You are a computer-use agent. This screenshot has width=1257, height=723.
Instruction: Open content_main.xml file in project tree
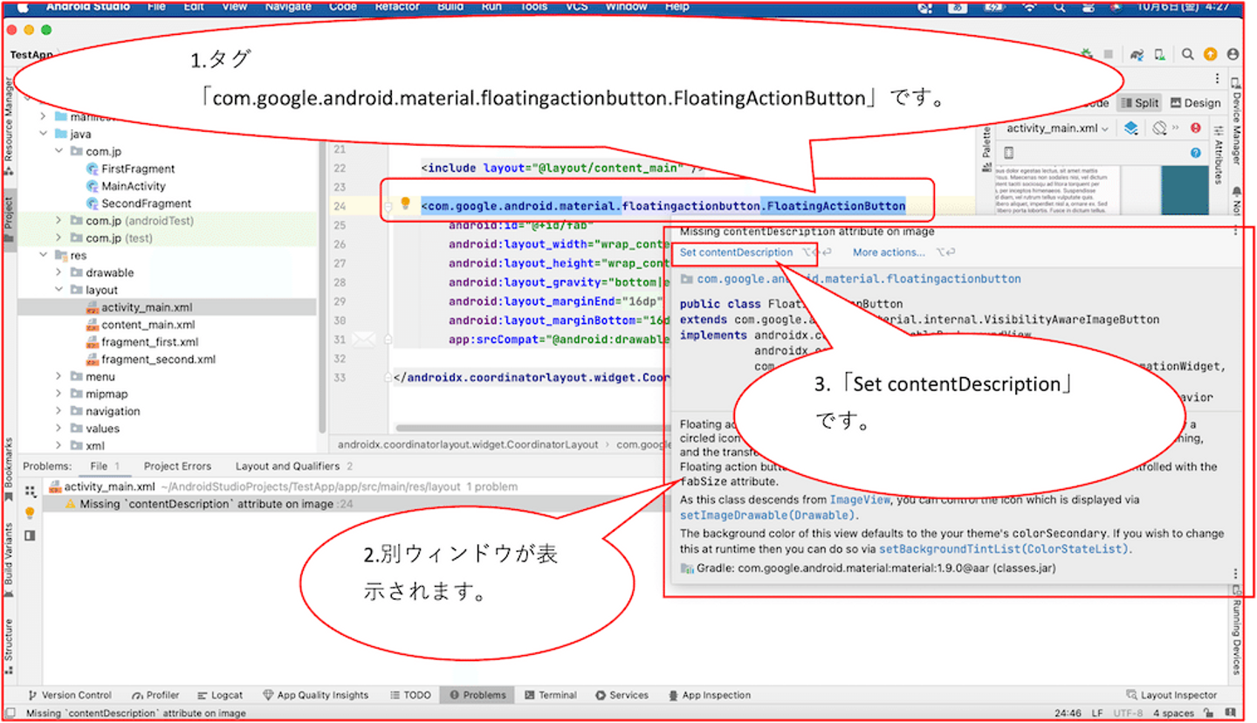148,325
